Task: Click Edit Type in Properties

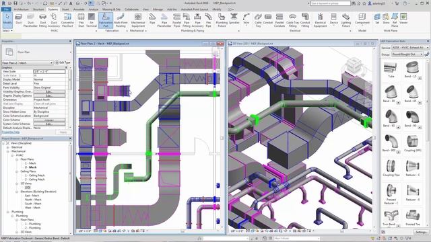Action: [63, 63]
